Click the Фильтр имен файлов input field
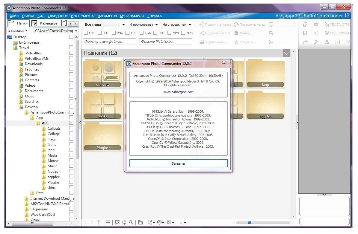The image size is (358, 234). (109, 42)
